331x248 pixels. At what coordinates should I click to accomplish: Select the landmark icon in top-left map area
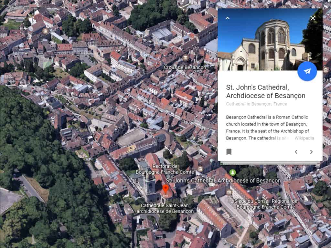[x=45, y=31]
